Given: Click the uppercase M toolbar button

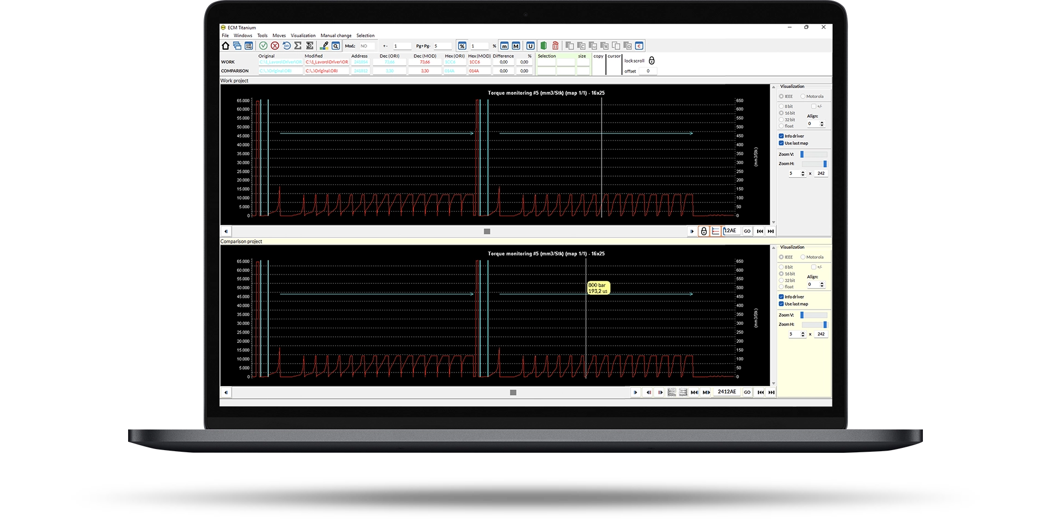Looking at the screenshot, I should [516, 46].
